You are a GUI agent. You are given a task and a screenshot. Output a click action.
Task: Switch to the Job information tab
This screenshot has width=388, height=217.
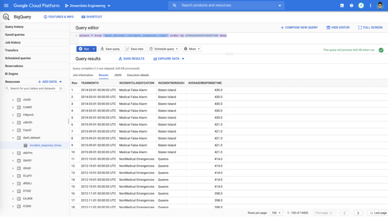click(83, 75)
